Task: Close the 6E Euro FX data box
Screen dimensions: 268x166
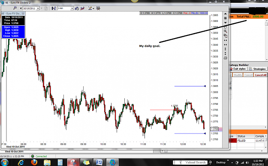Action: (x=23, y=14)
